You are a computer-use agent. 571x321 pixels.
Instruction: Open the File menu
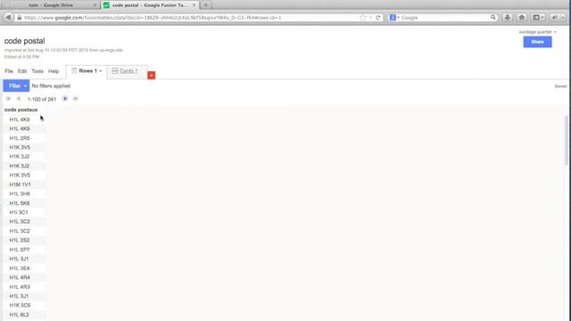9,71
